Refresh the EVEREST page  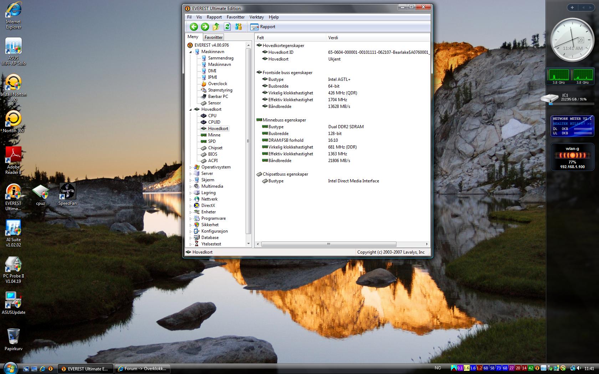click(227, 27)
